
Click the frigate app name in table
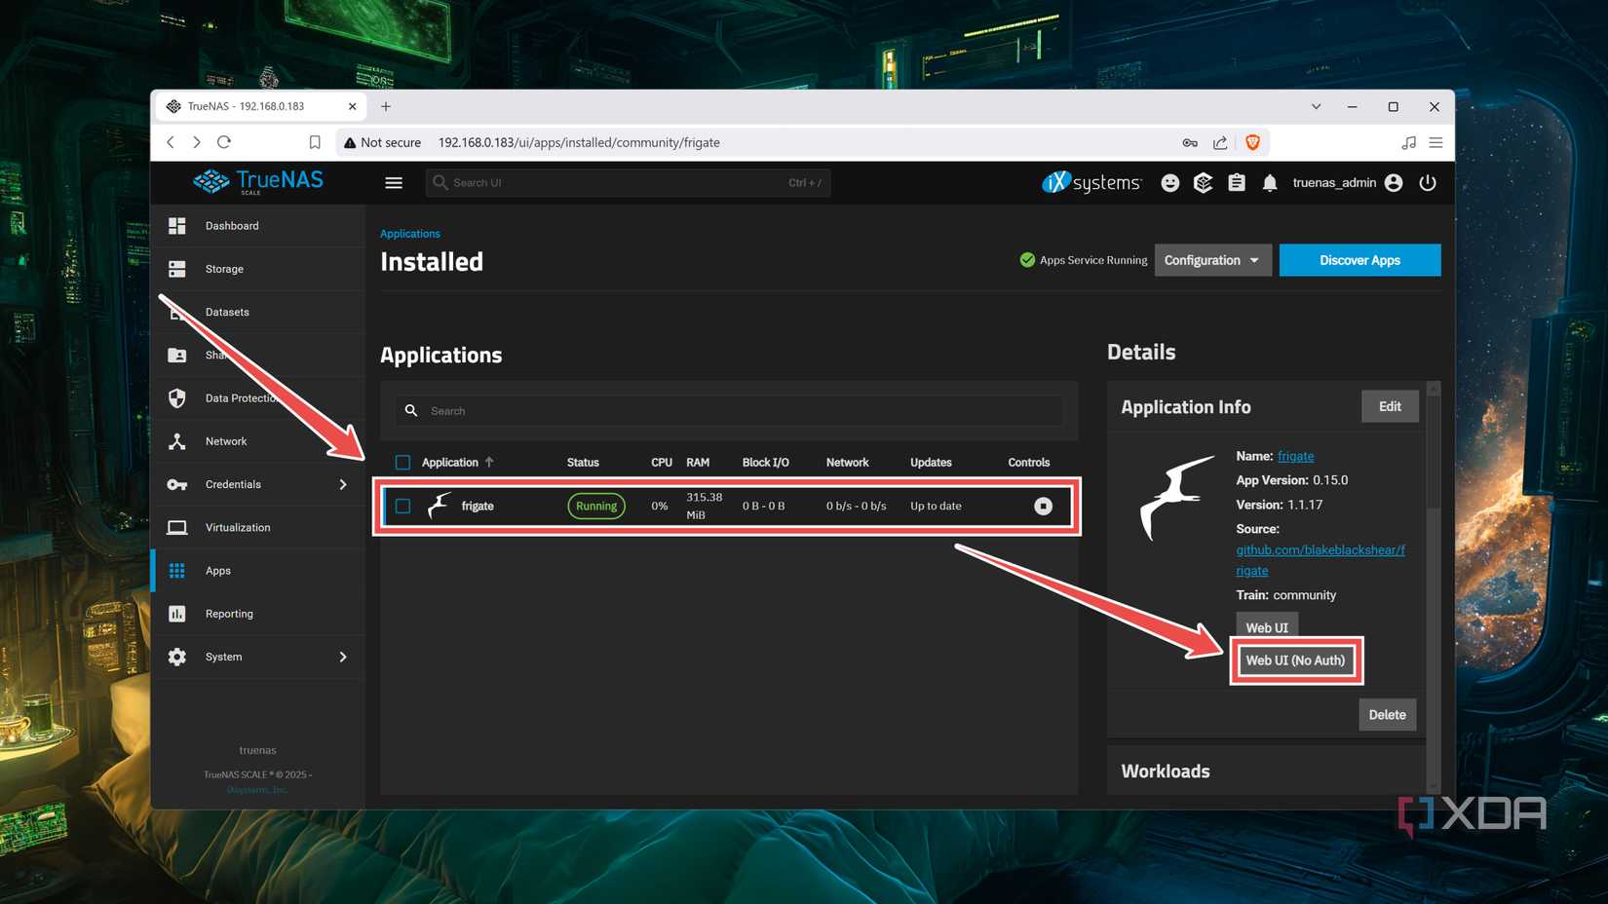pos(478,507)
